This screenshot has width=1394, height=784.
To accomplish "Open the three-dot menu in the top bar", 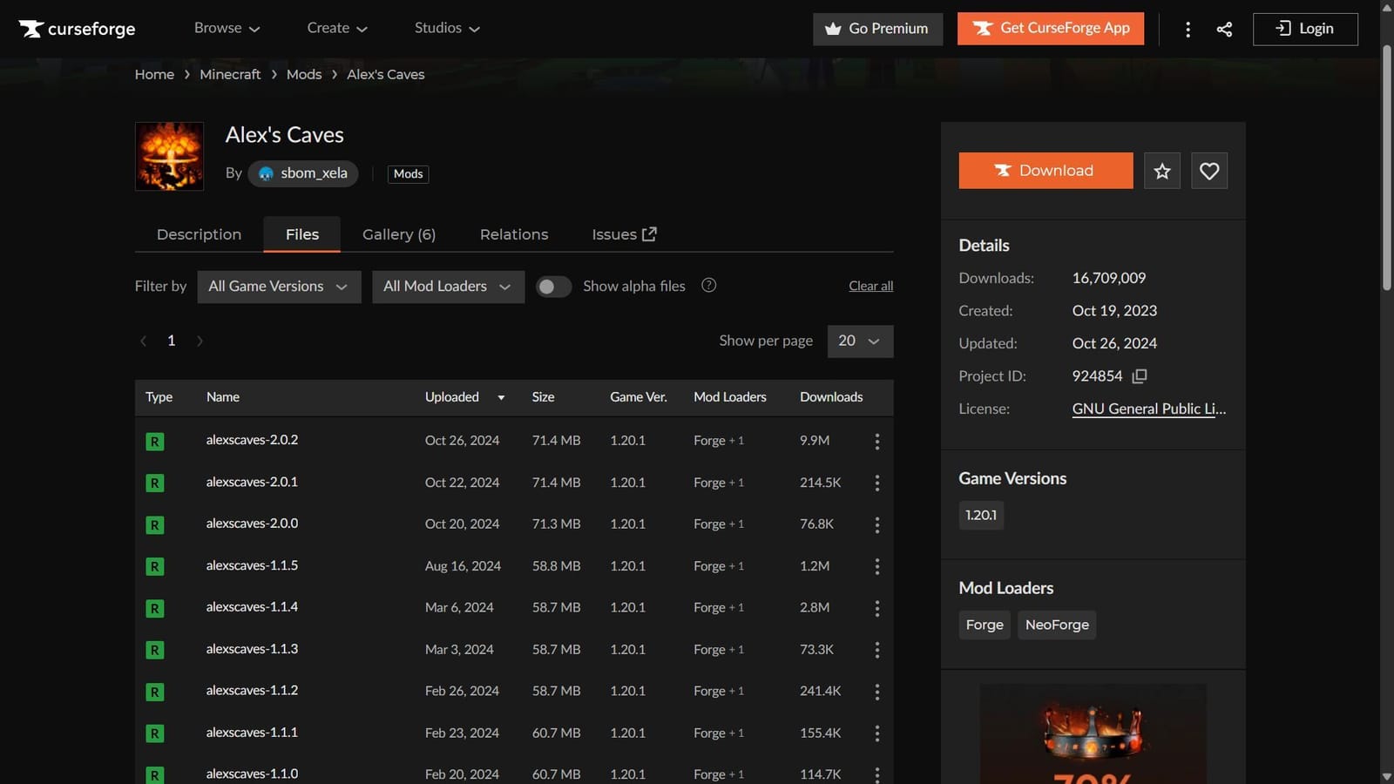I will (1188, 29).
